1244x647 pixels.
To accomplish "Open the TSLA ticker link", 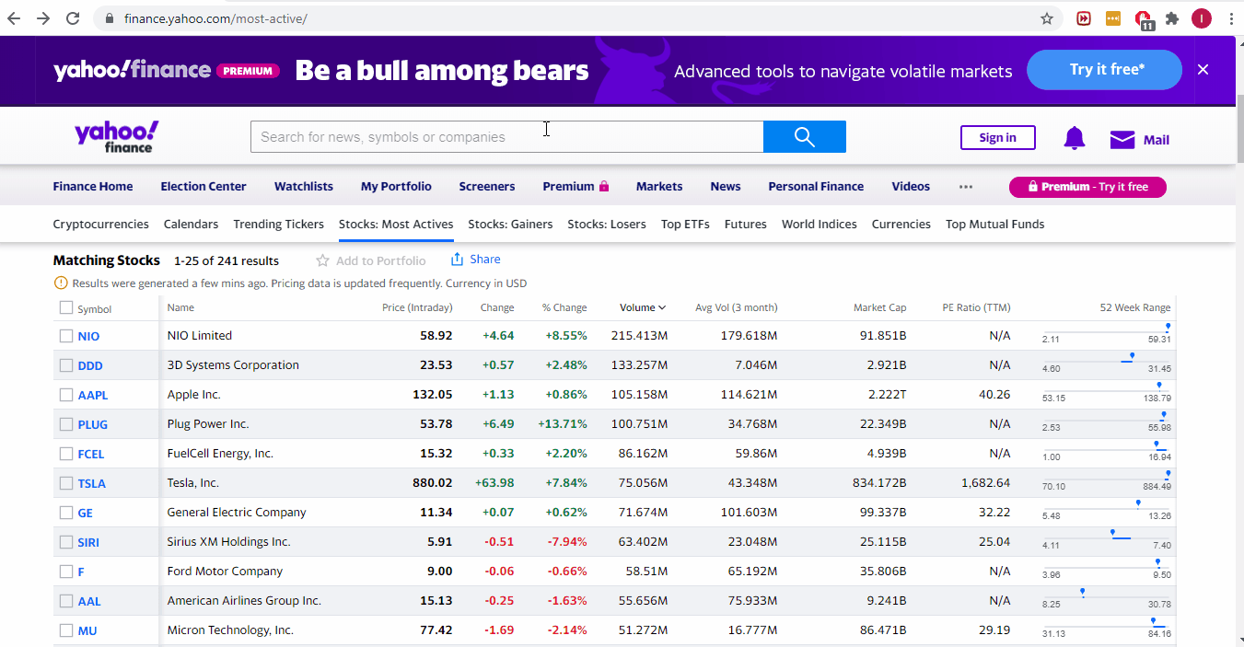I will (91, 484).
